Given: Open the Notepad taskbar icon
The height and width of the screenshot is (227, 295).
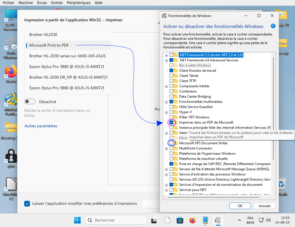Looking at the screenshot, I should (x=205, y=220).
